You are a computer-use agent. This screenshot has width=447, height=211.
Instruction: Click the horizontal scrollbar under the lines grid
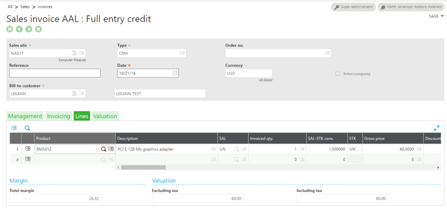click(143, 167)
